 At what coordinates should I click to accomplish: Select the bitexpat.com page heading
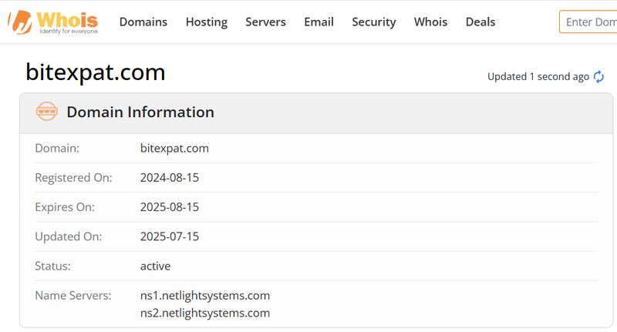[95, 72]
